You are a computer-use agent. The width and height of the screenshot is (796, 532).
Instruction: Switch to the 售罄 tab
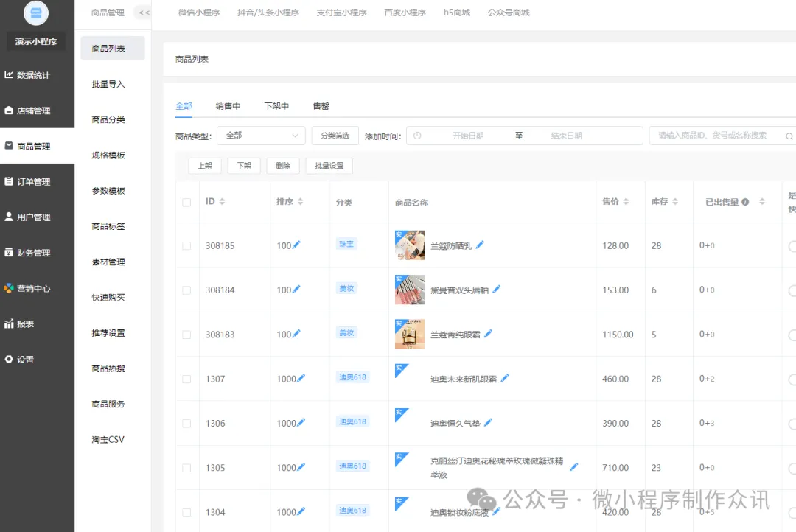(x=321, y=106)
